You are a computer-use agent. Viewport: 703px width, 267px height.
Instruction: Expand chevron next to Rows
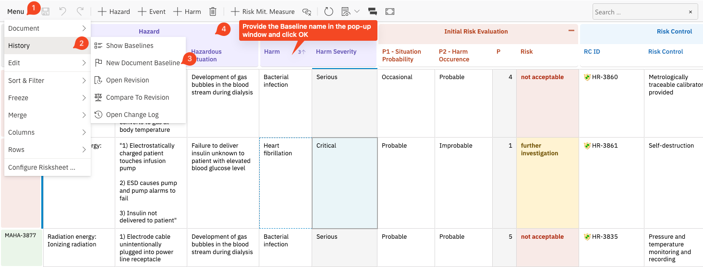click(84, 150)
